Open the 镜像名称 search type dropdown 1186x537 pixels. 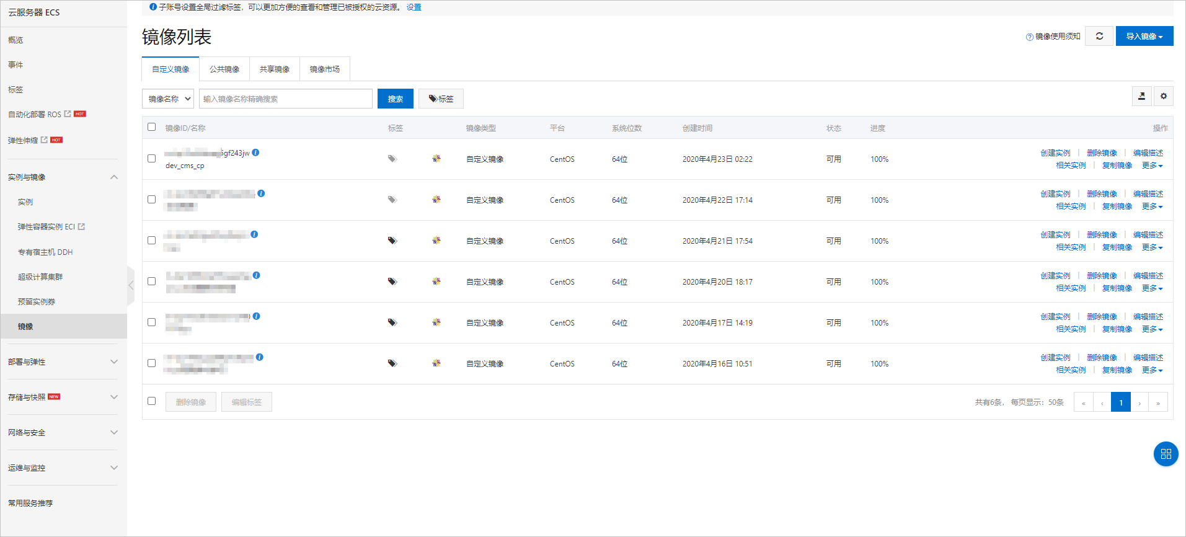[168, 99]
